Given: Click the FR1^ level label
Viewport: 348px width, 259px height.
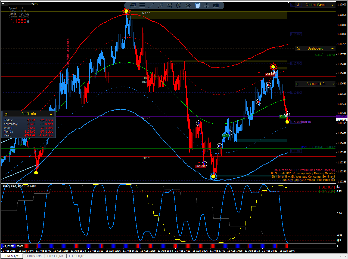Looking at the screenshot, I should point(146,158).
